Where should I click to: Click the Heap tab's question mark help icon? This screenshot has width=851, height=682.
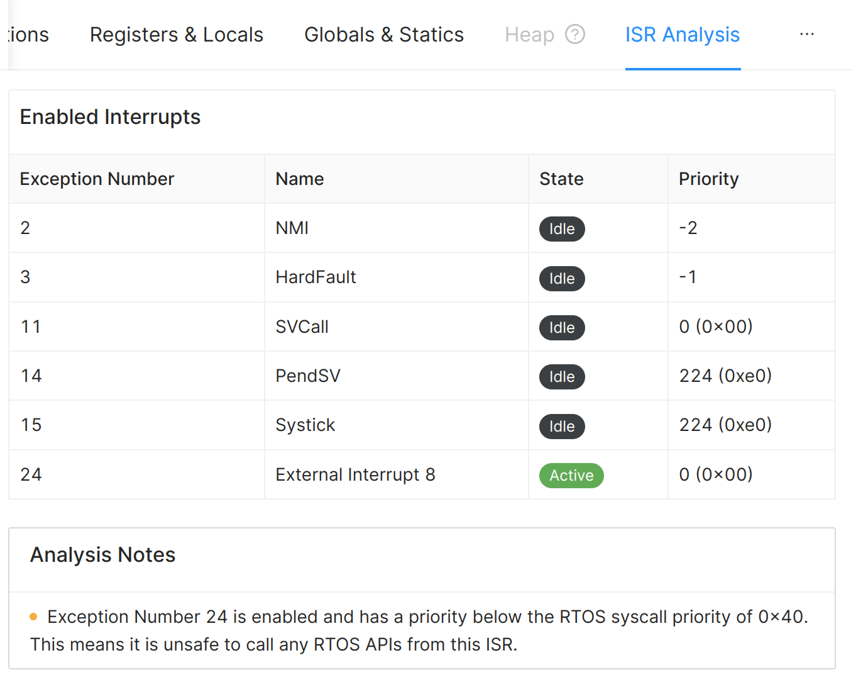[575, 35]
